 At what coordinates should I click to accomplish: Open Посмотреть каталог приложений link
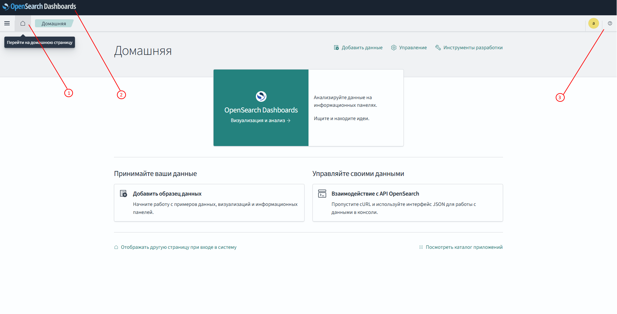point(464,247)
